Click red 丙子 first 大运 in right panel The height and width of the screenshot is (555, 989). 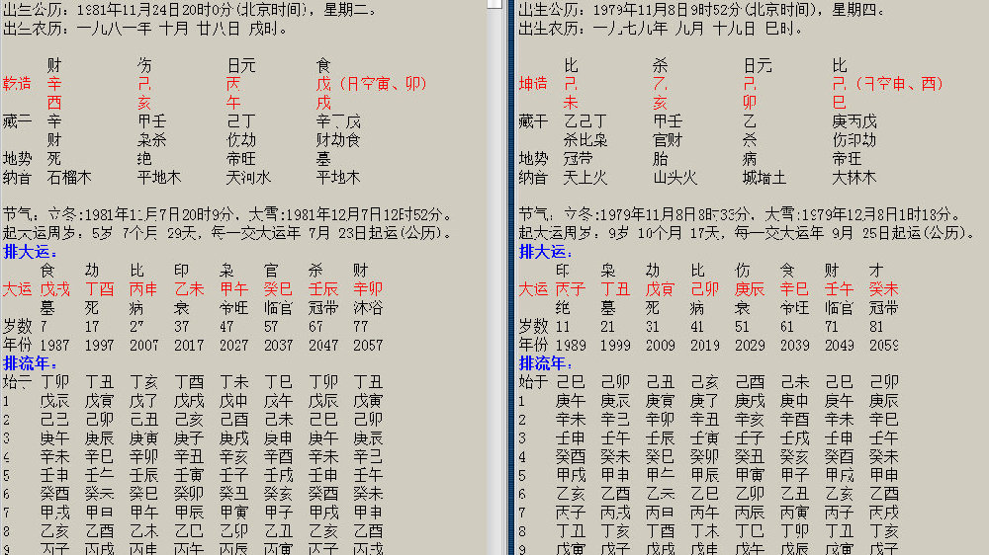[570, 289]
